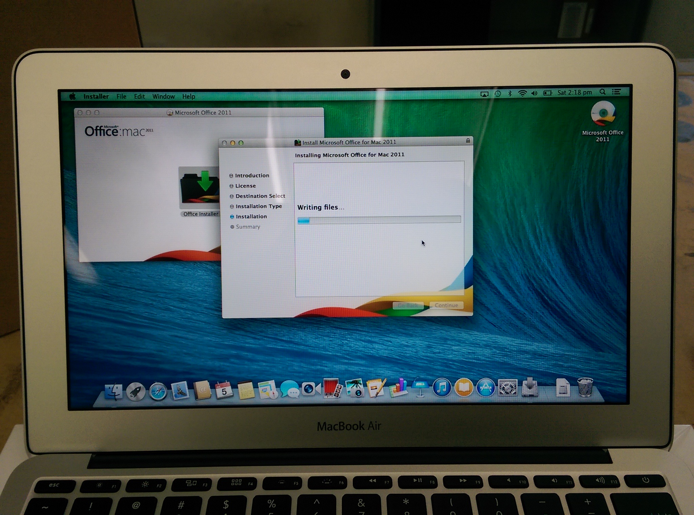
Task: Click the 'Writing files...' status text
Action: (x=321, y=207)
